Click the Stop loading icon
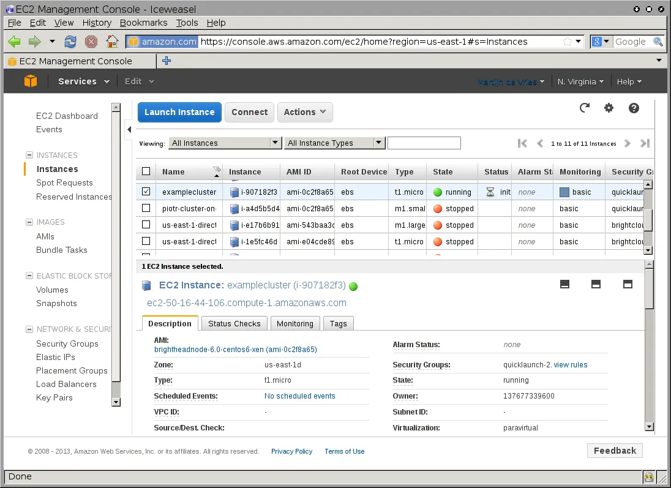Image resolution: width=671 pixels, height=488 pixels. (x=91, y=42)
